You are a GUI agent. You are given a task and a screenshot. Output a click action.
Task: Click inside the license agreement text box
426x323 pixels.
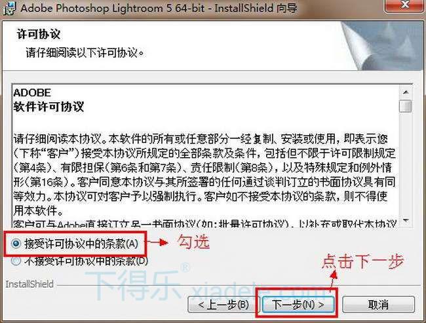point(205,155)
